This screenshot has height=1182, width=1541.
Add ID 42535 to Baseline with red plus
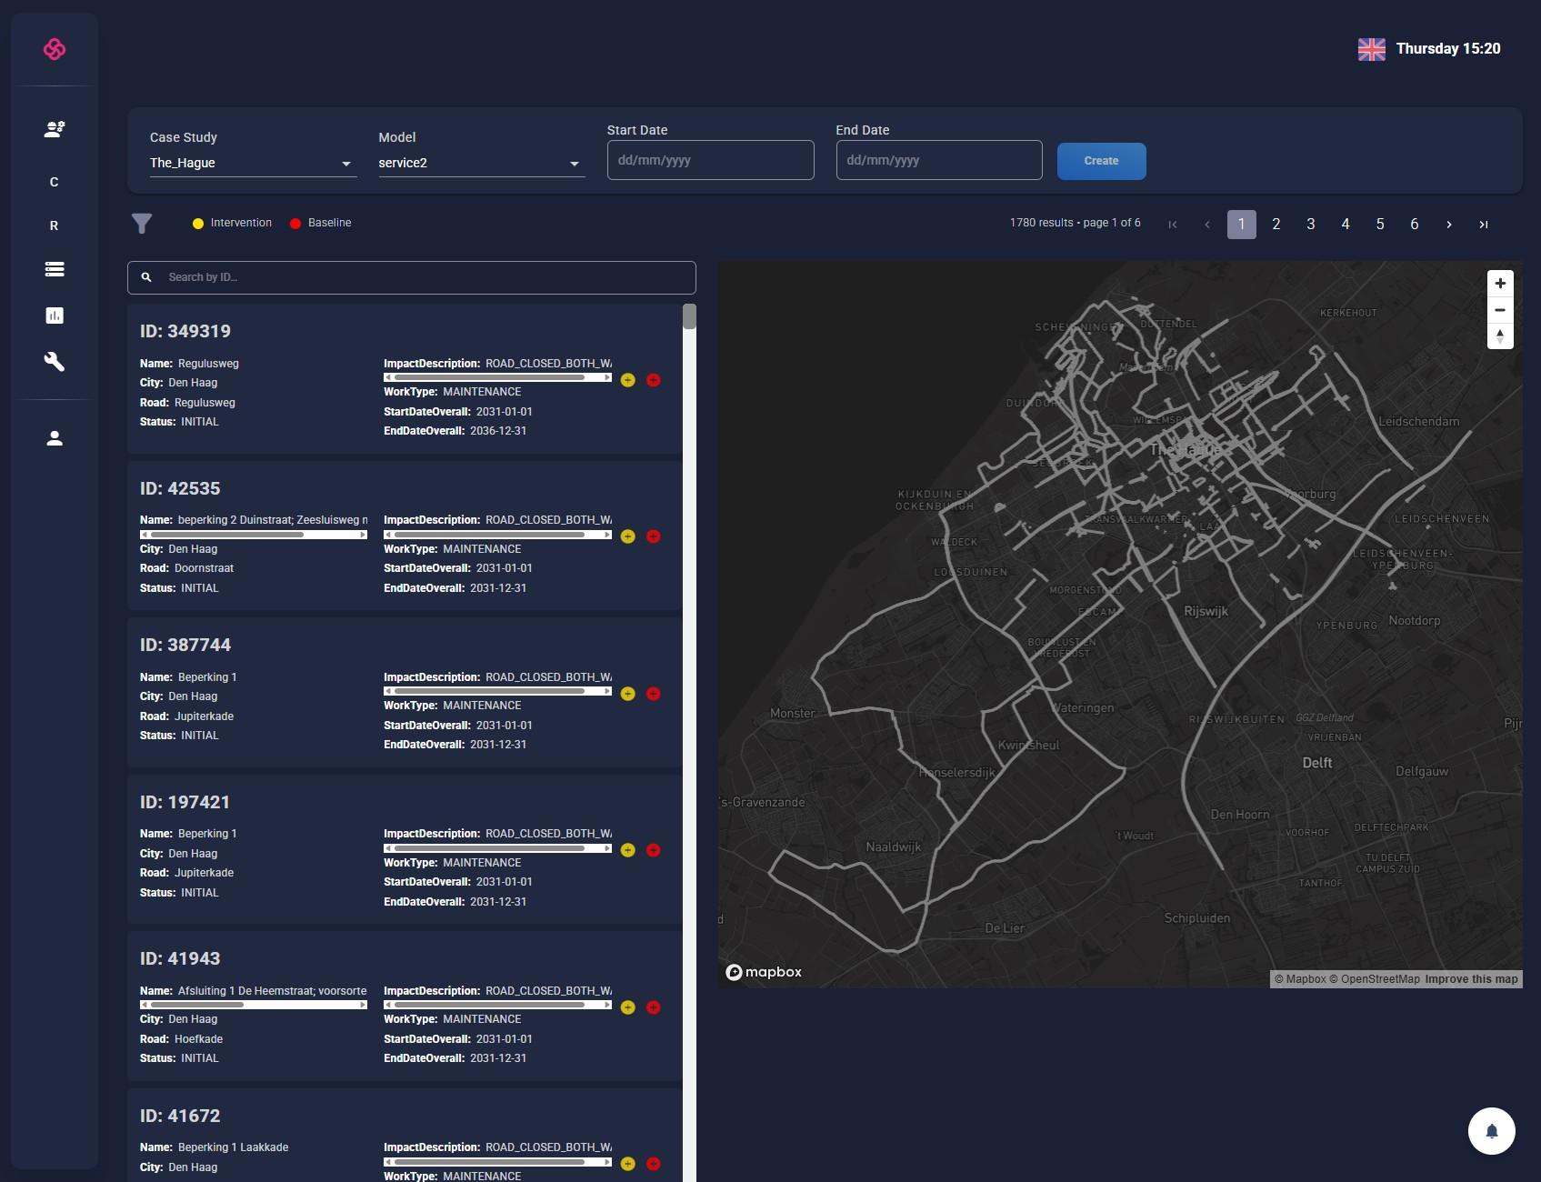coord(653,536)
